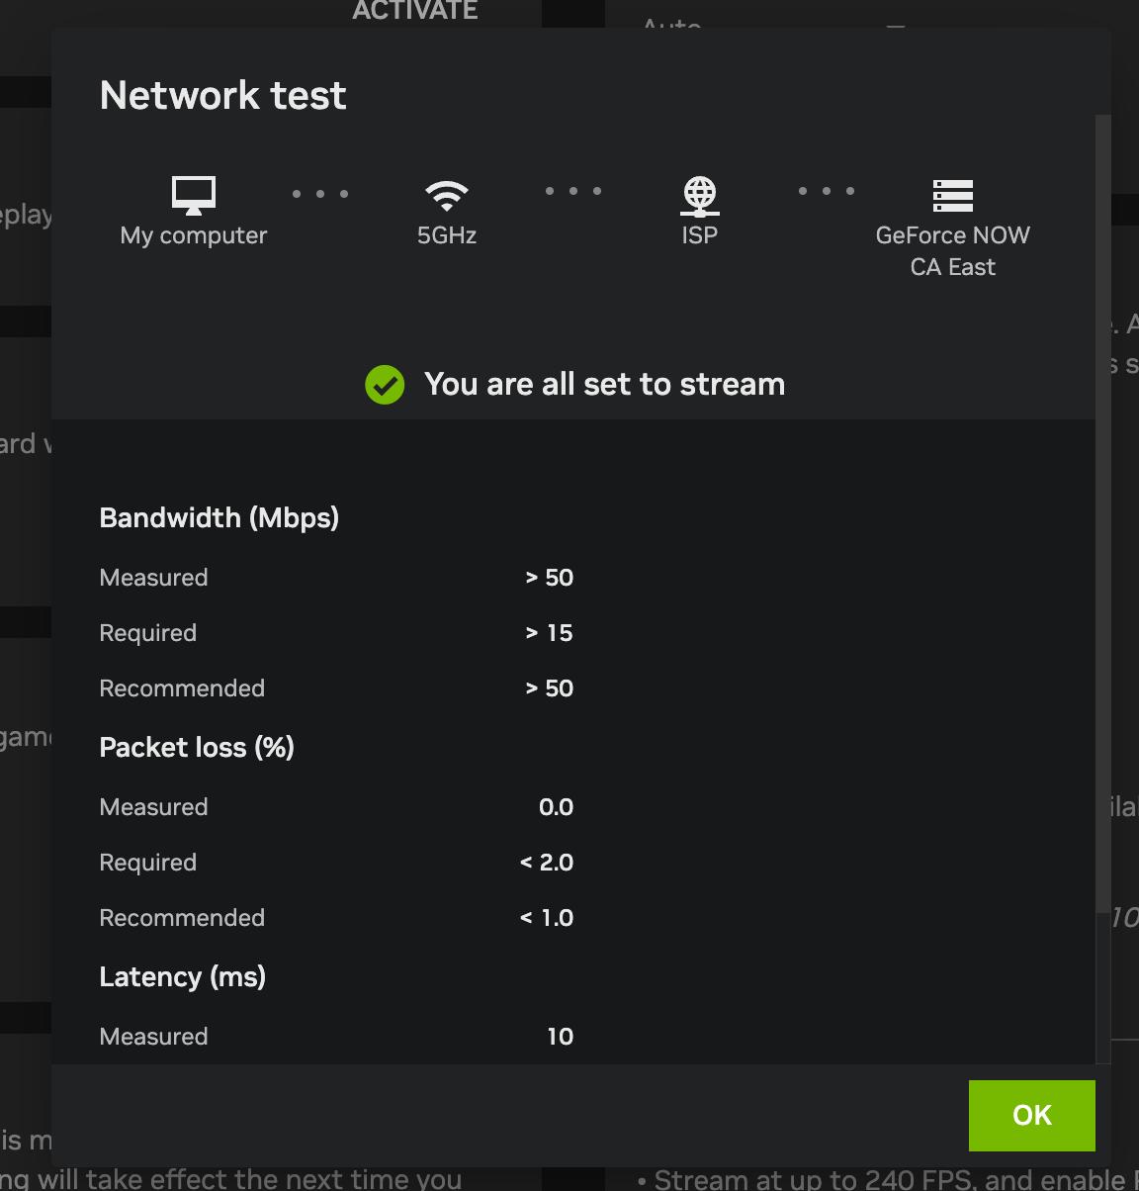
Task: Click the ISP globe icon
Action: [x=700, y=196]
